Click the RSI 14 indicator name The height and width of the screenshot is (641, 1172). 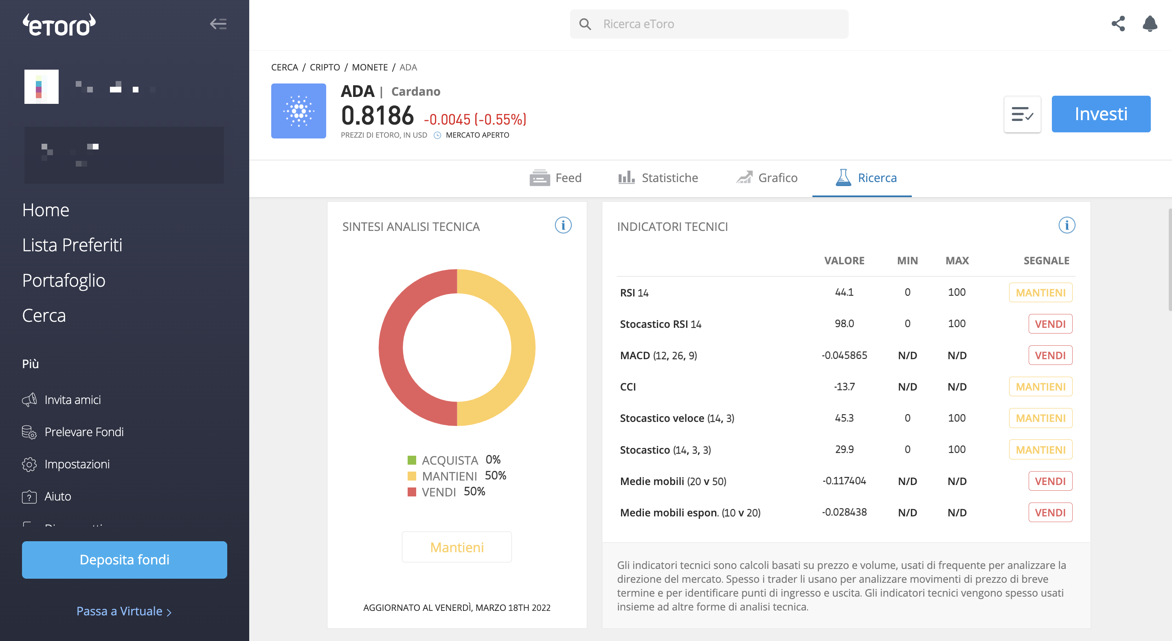(x=634, y=293)
